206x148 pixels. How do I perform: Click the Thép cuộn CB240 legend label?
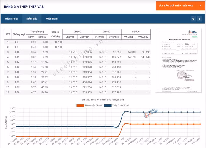tap(93, 106)
